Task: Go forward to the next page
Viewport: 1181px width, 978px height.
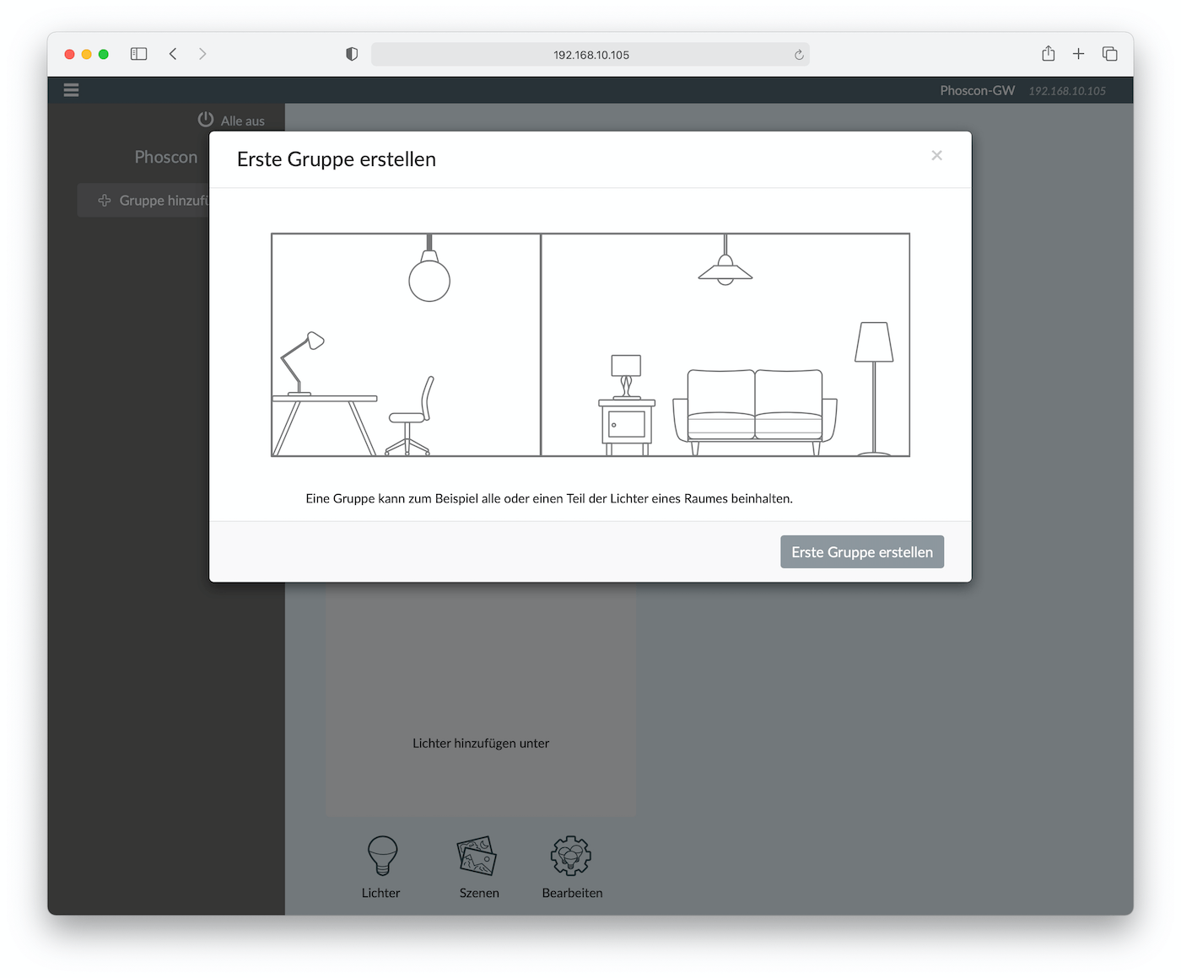Action: coord(202,54)
